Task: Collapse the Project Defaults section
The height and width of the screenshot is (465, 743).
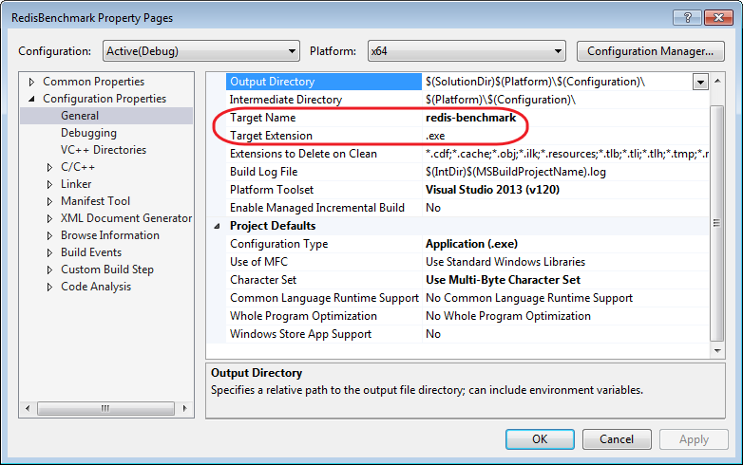Action: (x=219, y=226)
